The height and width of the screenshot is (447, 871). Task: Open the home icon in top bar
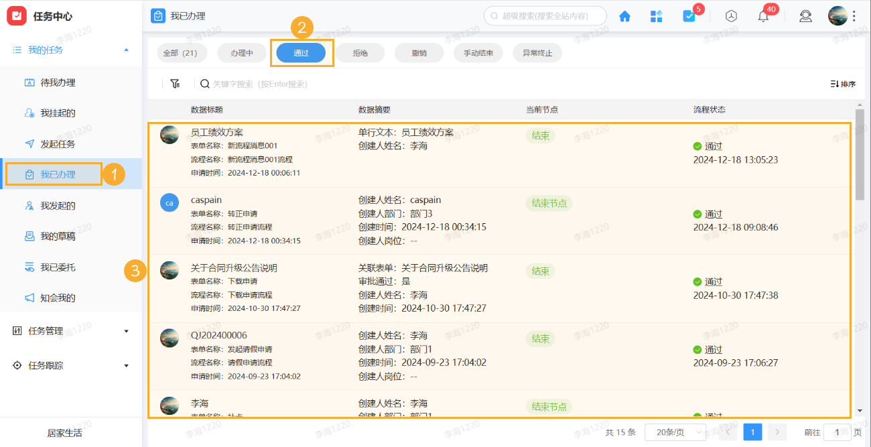pos(624,15)
